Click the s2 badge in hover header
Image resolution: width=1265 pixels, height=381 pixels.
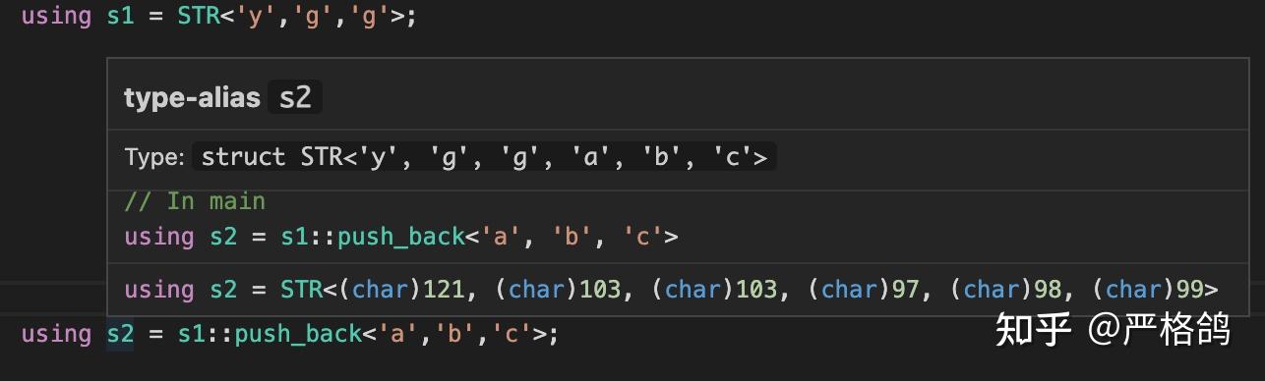click(x=295, y=98)
